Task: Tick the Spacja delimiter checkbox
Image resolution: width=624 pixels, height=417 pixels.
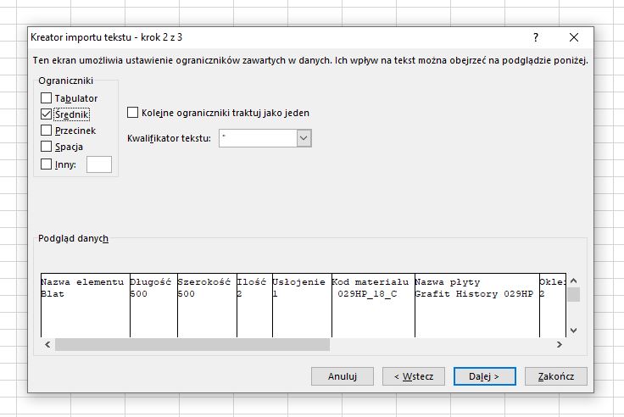Action: (x=47, y=147)
